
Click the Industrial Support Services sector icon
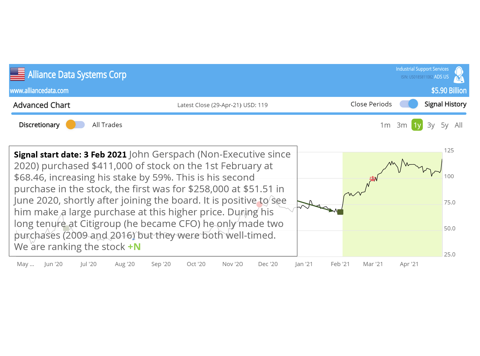(459, 75)
